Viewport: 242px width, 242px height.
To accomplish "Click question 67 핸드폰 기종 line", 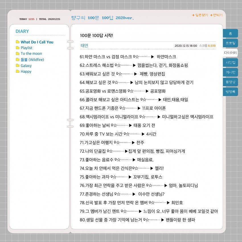I will (123, 108).
